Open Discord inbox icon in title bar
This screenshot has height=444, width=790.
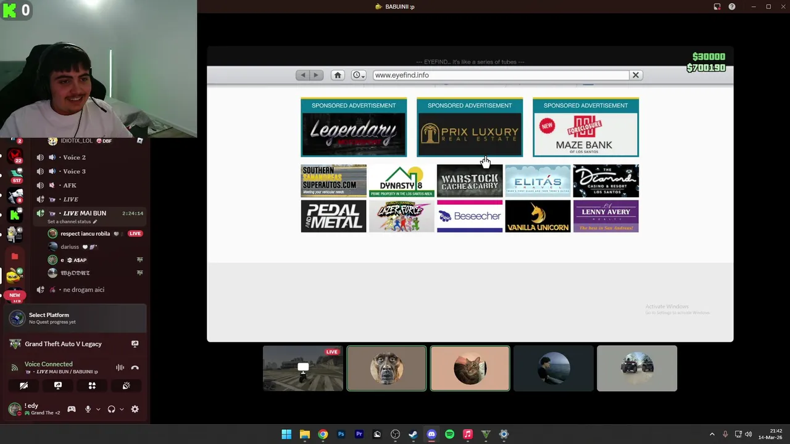tap(717, 6)
